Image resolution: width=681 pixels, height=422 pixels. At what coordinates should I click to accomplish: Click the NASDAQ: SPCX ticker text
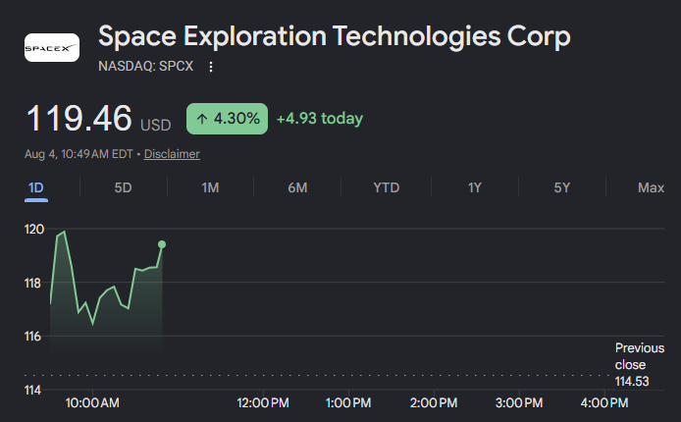click(145, 67)
